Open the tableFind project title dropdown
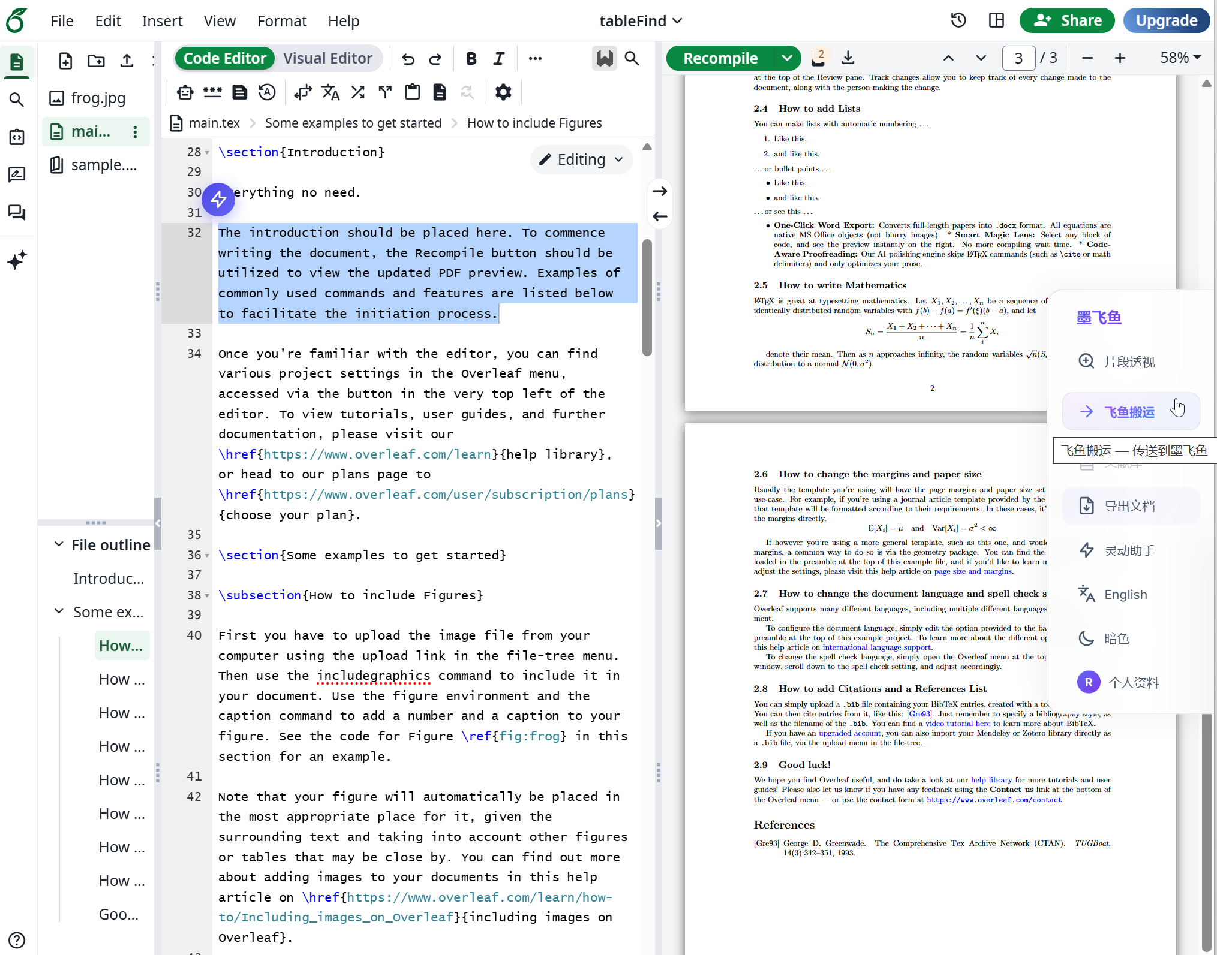Viewport: 1217px width, 955px height. point(641,21)
